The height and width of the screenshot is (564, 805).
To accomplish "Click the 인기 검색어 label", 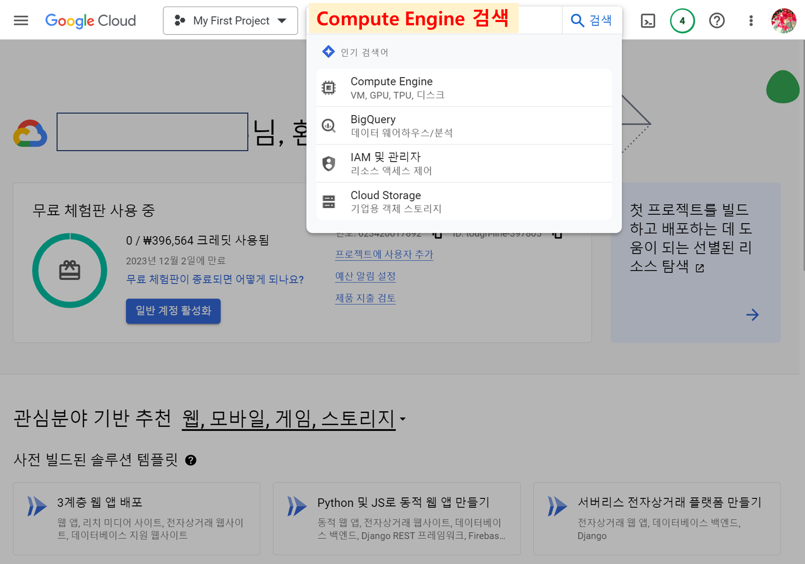I will 364,53.
